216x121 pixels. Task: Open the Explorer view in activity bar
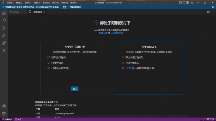click(x=4, y=13)
